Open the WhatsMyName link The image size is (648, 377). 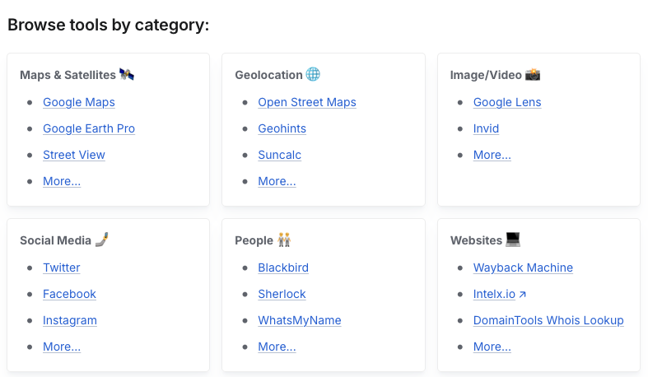click(300, 320)
